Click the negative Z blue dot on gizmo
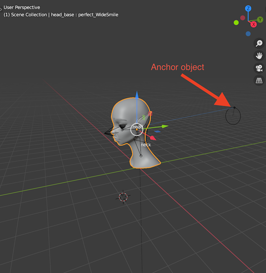266x273 pixels. click(x=248, y=33)
